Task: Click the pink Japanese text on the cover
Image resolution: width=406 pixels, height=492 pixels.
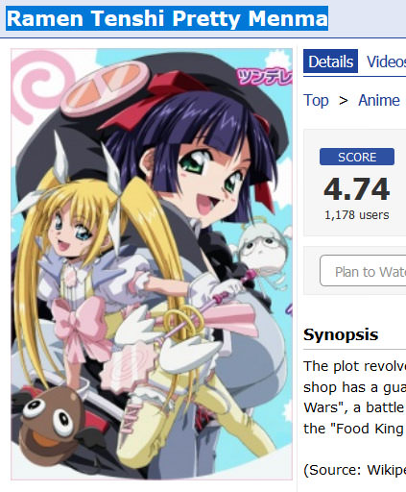Action: point(265,77)
